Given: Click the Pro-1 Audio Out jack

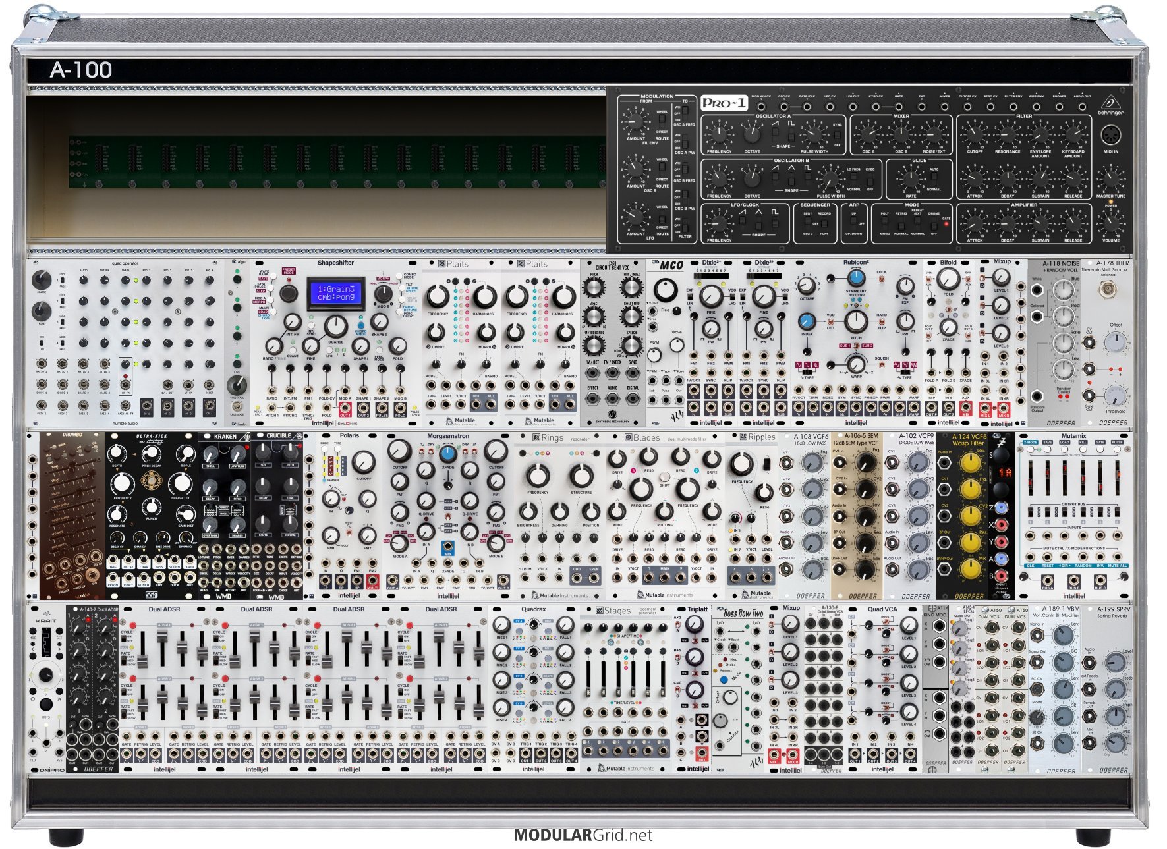Looking at the screenshot, I should [1083, 106].
